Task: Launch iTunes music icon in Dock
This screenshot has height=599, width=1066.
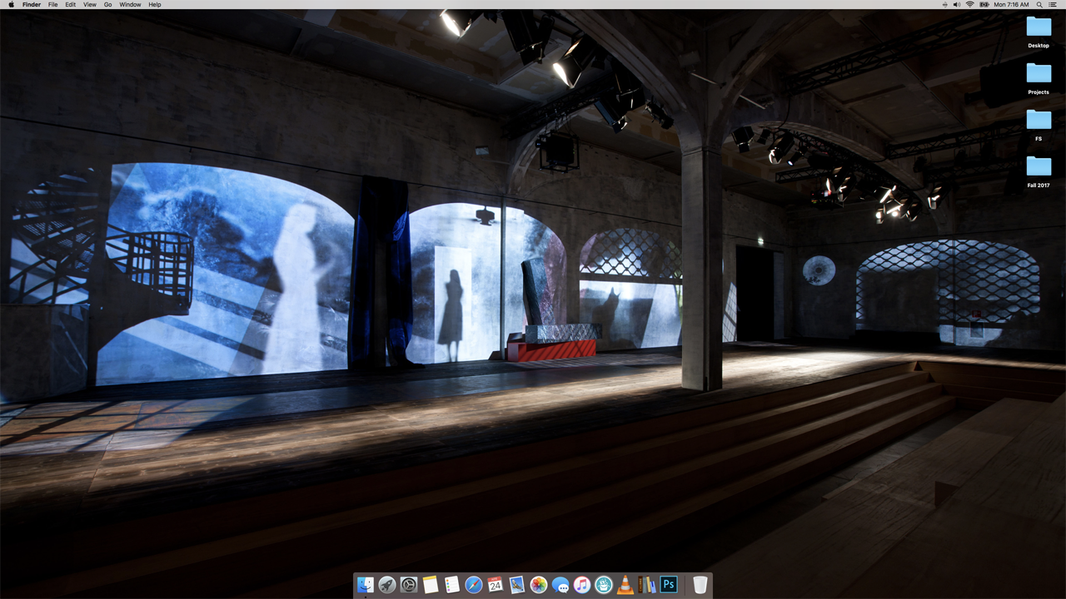Action: pyautogui.click(x=581, y=585)
